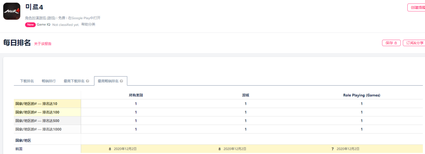The image size is (425, 154).
Task: Click the 每日排名 page heading
Action: tap(17, 43)
